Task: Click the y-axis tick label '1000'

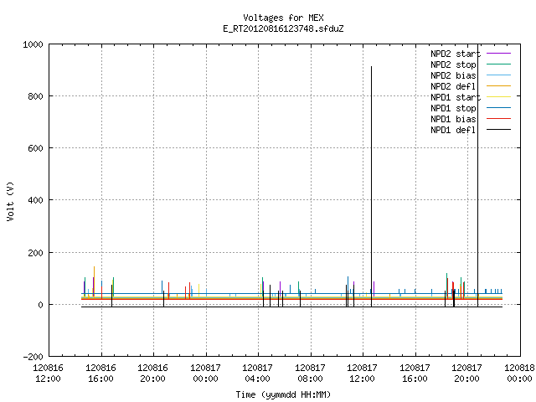Action: [33, 44]
